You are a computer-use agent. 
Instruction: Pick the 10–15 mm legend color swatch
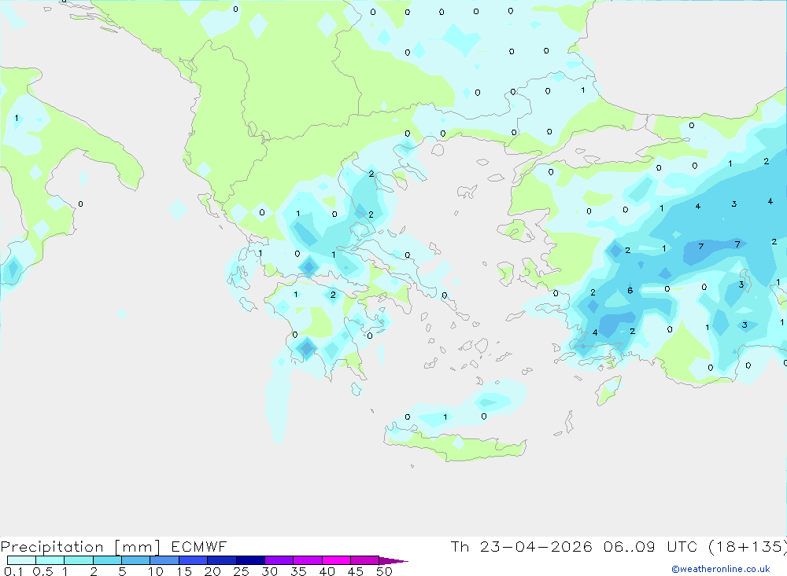coord(164,560)
